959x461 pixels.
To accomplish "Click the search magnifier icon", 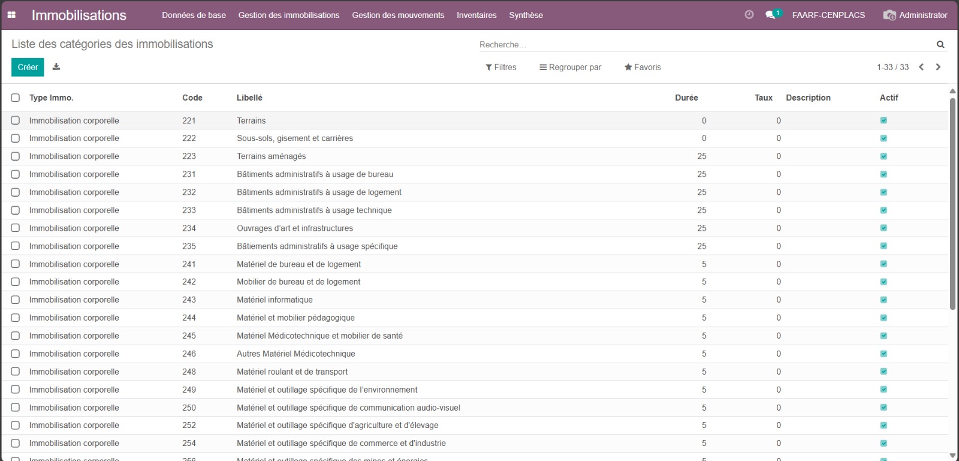I will (940, 44).
